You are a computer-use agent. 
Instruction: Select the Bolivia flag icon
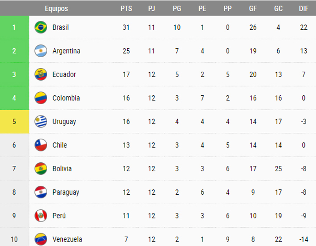click(x=41, y=168)
